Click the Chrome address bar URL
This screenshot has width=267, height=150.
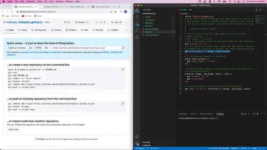tap(38, 12)
